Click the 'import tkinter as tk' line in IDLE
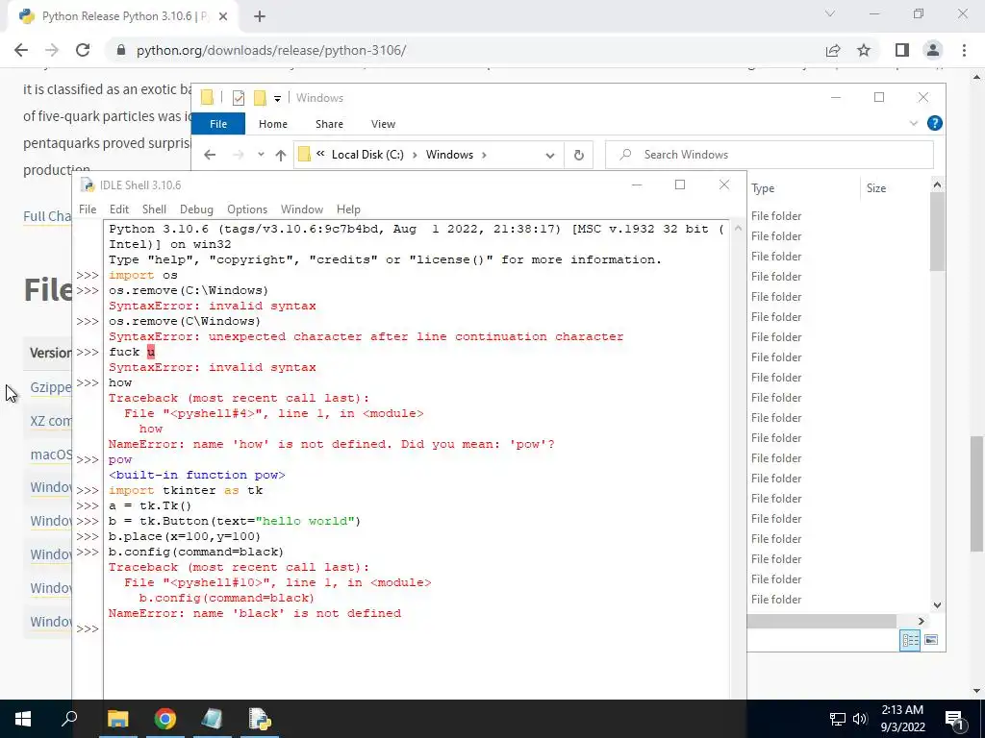Image resolution: width=985 pixels, height=738 pixels. (x=186, y=490)
